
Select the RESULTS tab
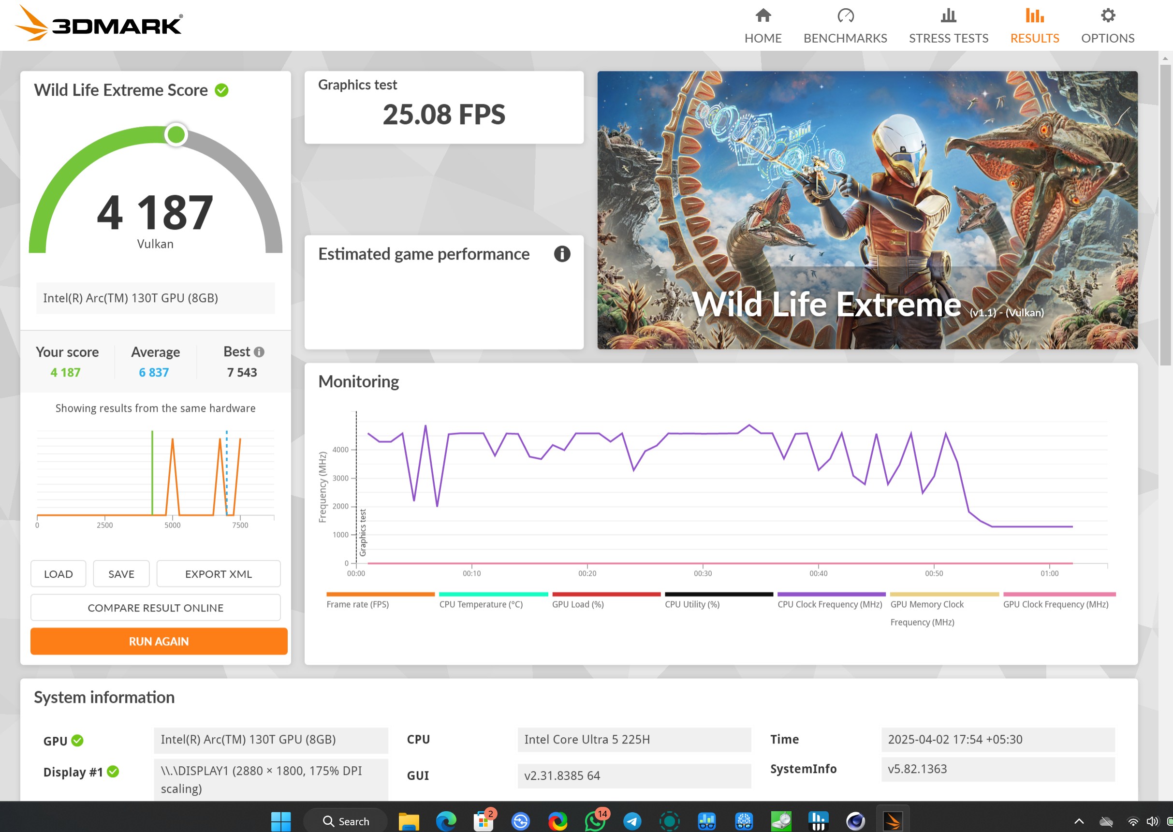click(1034, 26)
